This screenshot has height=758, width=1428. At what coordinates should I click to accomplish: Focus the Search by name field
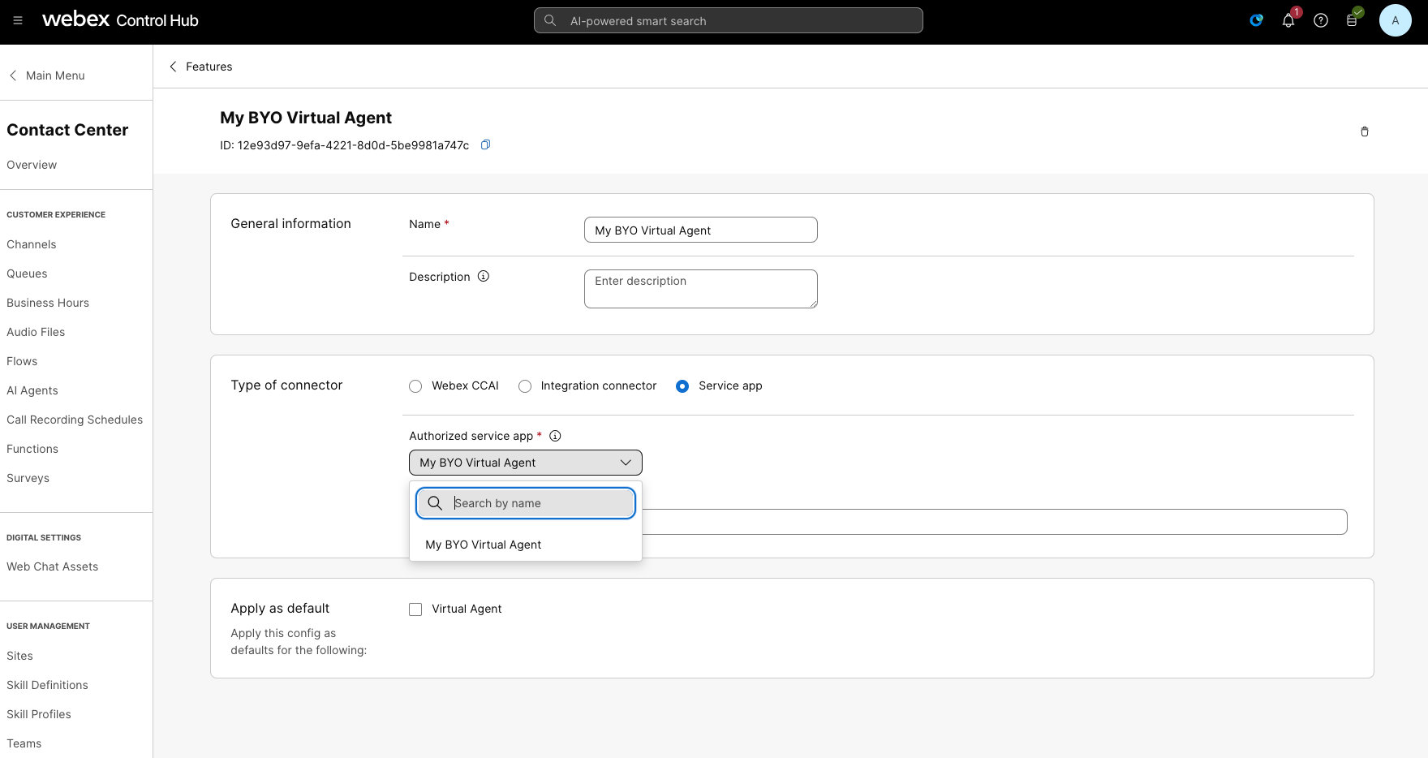pos(526,503)
